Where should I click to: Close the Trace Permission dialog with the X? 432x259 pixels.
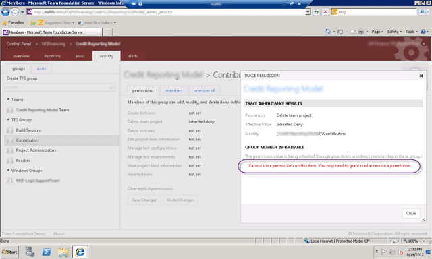pos(421,76)
